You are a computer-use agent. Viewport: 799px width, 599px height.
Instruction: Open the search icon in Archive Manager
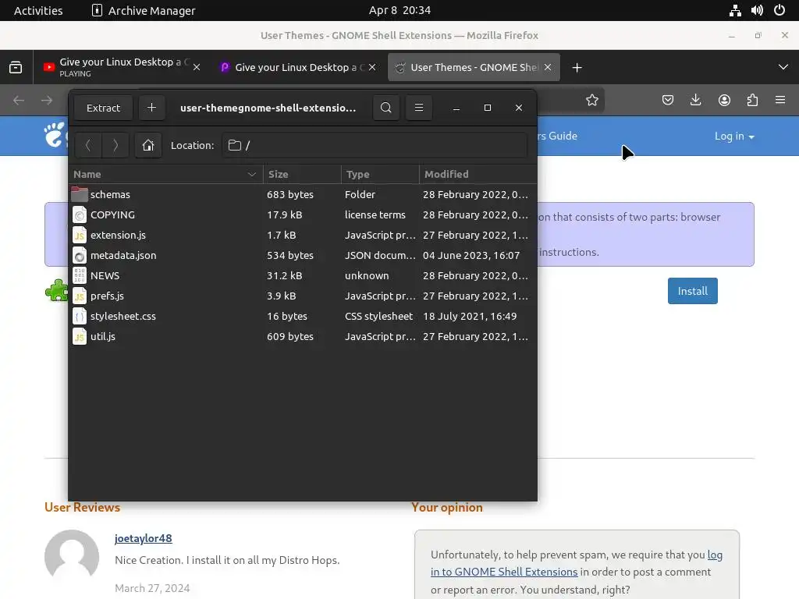coord(385,108)
